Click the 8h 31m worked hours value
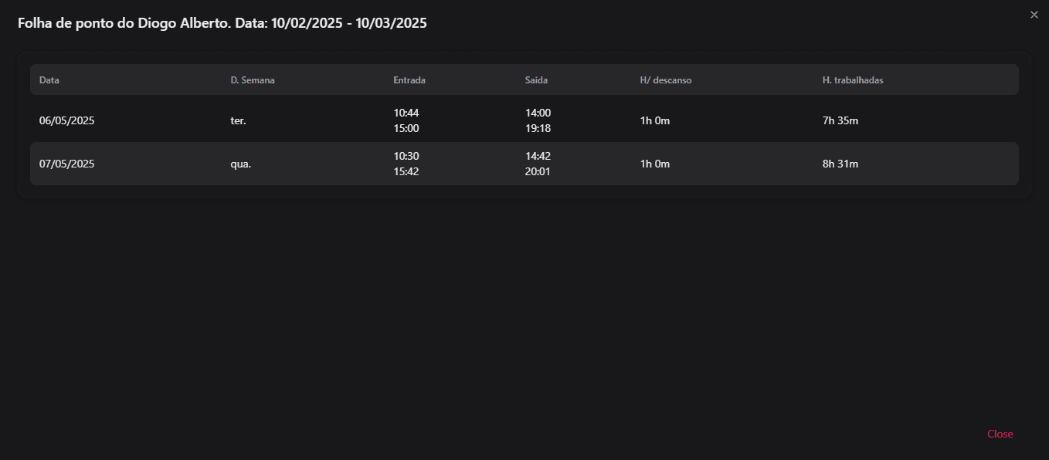The width and height of the screenshot is (1049, 460). (x=840, y=164)
